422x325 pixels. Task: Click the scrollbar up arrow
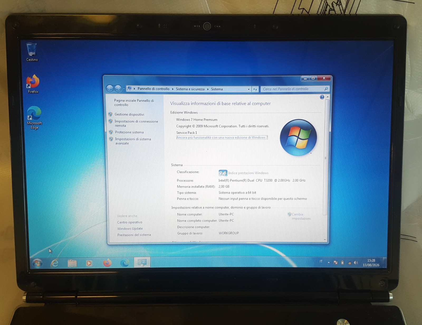328,97
